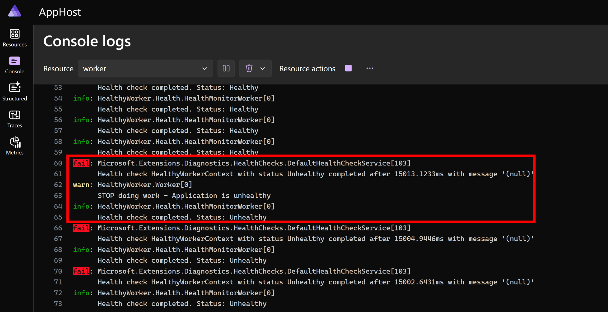Open the Resources page icon
Screen dimensions: 608x312
pyautogui.click(x=14, y=34)
